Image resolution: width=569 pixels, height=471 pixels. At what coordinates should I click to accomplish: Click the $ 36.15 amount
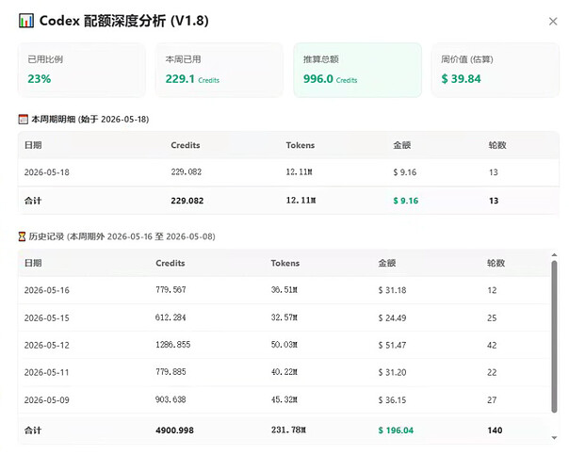pos(392,399)
